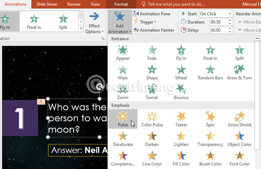The height and width of the screenshot is (169, 261).
Task: Click the Delay value field
Action: (218, 30)
